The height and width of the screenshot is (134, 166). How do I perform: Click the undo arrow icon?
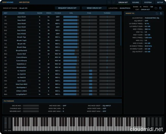point(109,2)
